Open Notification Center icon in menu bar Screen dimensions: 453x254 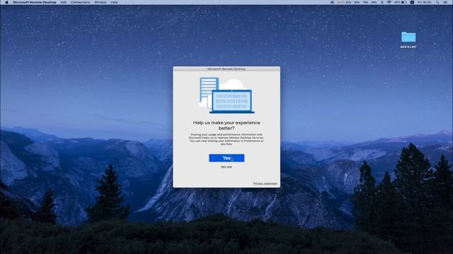point(445,2)
